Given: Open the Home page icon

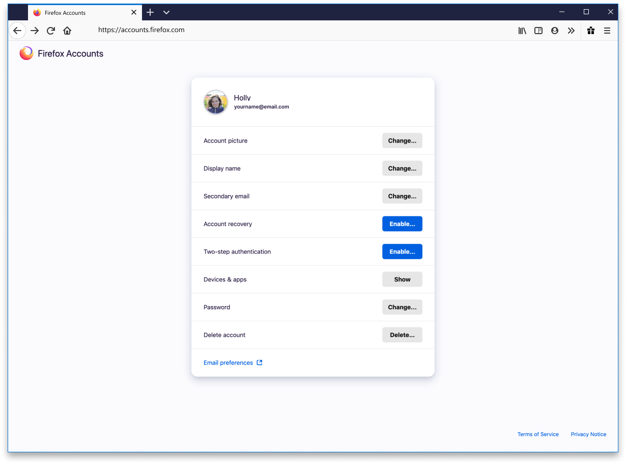Looking at the screenshot, I should tap(67, 31).
